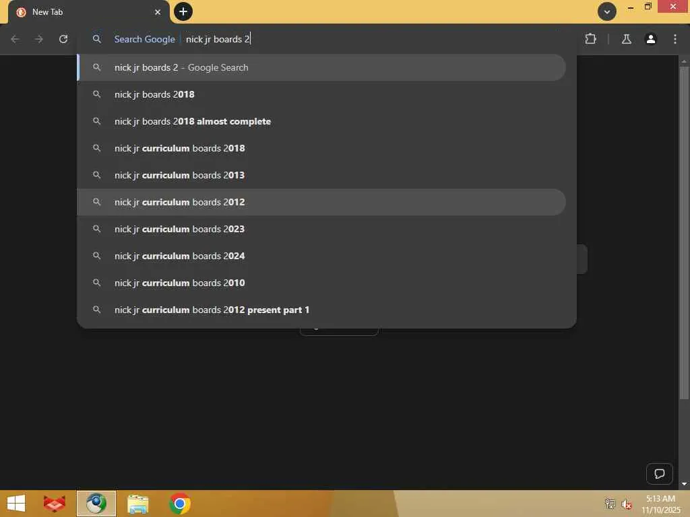Click the Search Google label in address bar
The height and width of the screenshot is (517, 690).
pyautogui.click(x=144, y=39)
